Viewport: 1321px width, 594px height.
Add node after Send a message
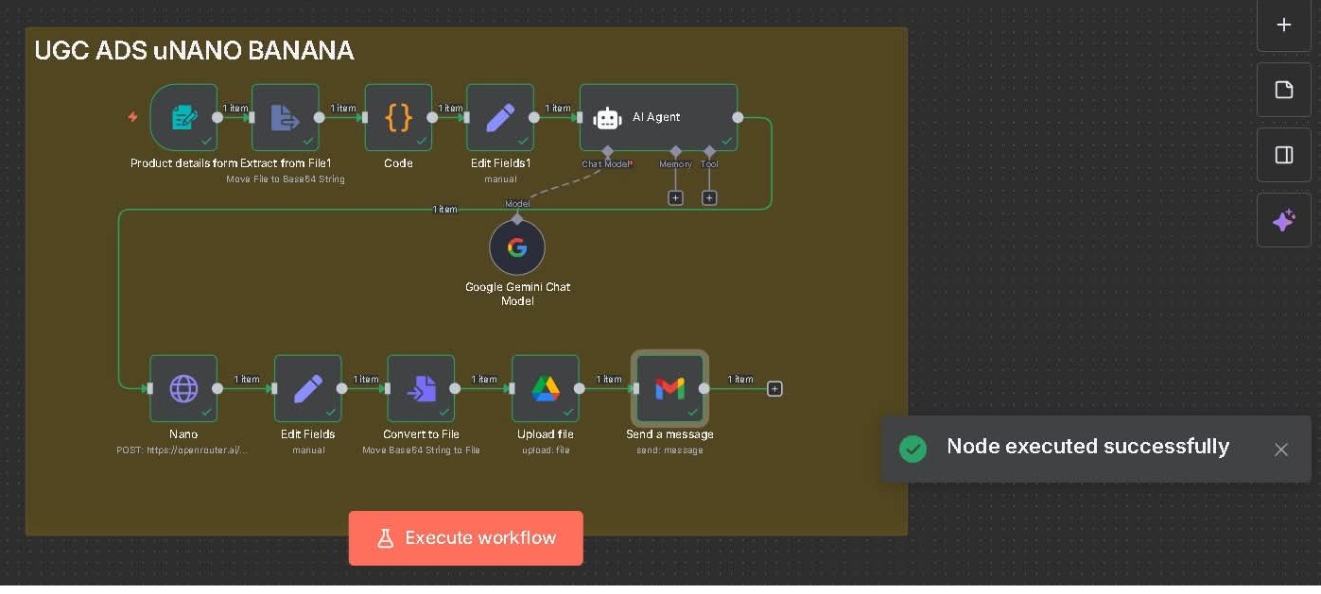[774, 389]
